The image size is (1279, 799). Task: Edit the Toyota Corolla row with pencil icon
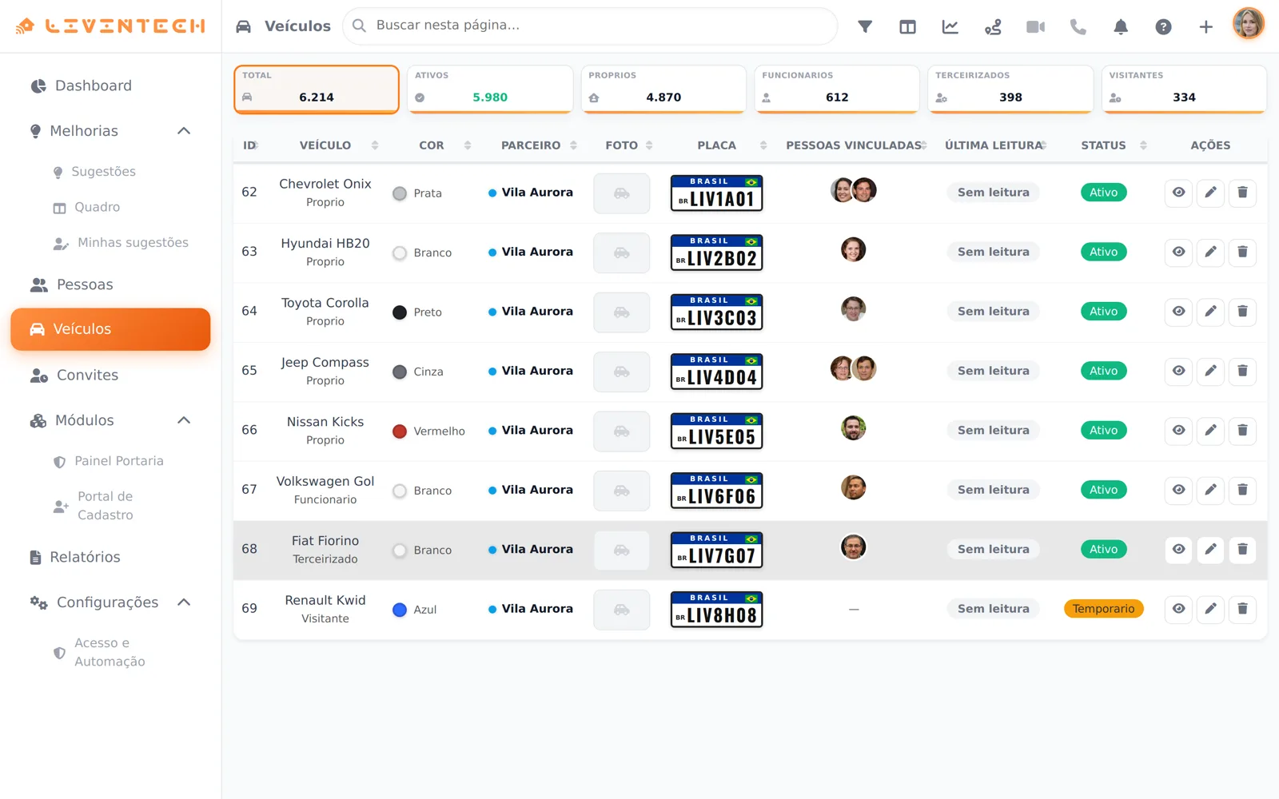(x=1210, y=312)
